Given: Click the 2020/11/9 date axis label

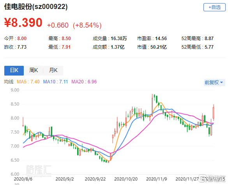Looking at the screenshot, I should (x=157, y=179).
